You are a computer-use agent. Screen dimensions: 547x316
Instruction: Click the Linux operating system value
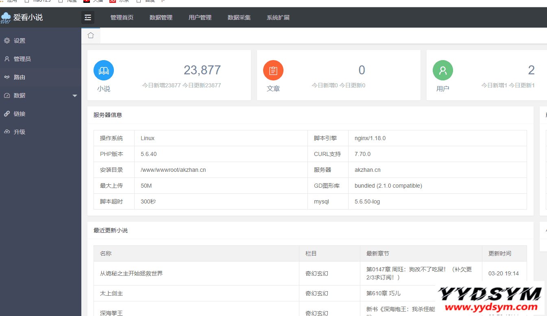point(148,138)
